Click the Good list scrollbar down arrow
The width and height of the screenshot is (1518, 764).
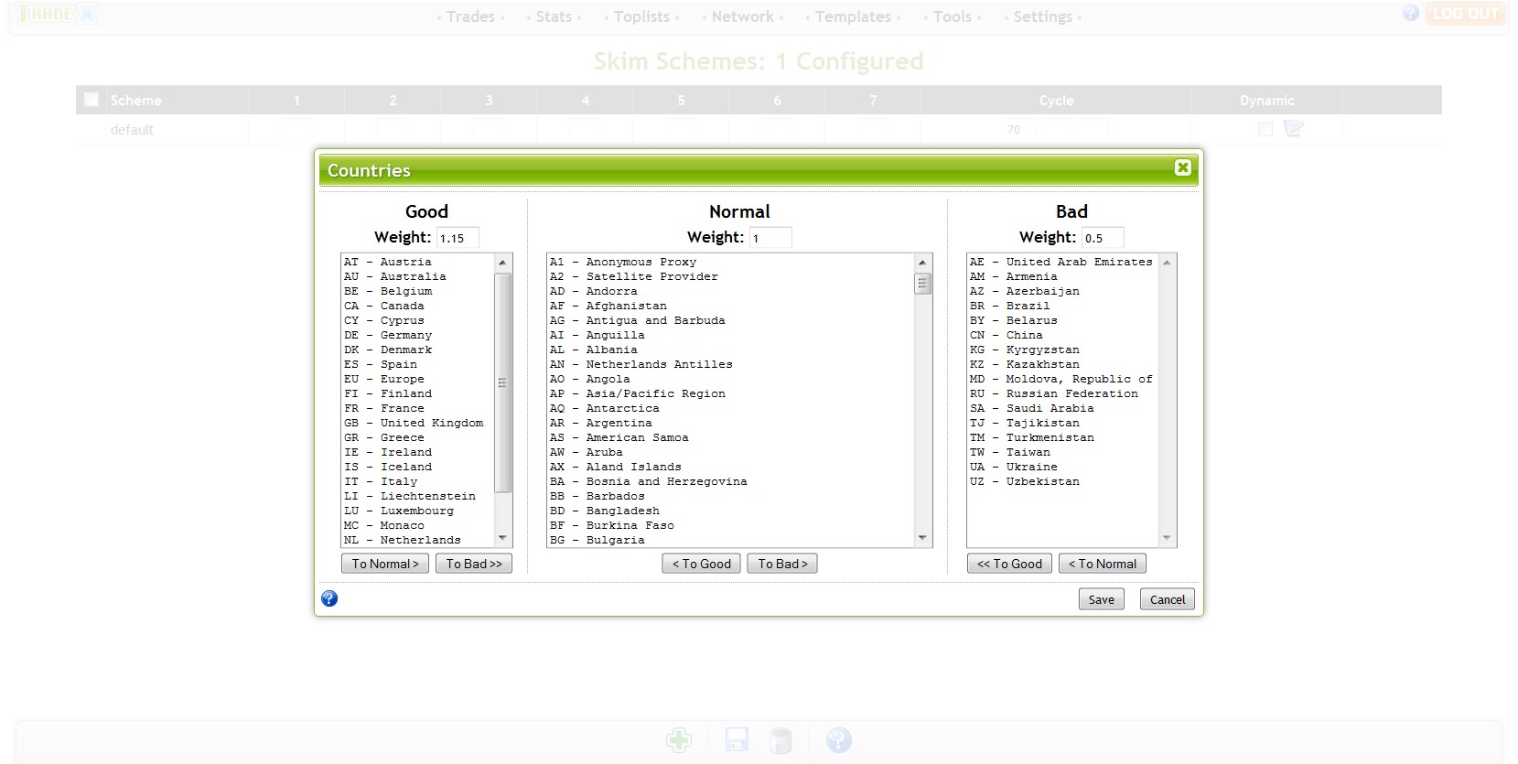click(502, 538)
